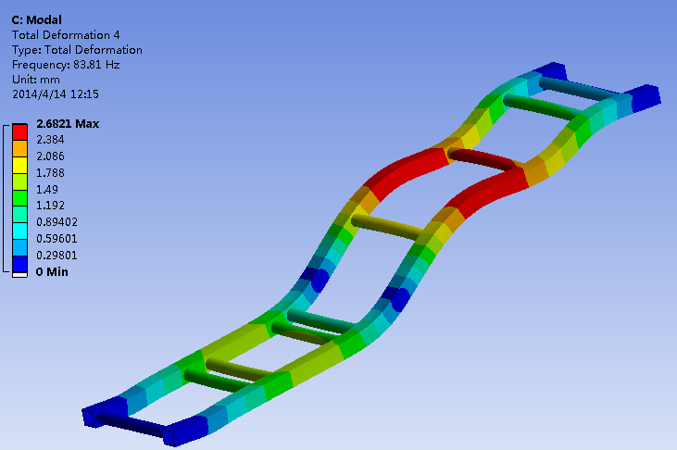Click the 'C: Modal' title text
This screenshot has width=677, height=450.
[x=37, y=20]
